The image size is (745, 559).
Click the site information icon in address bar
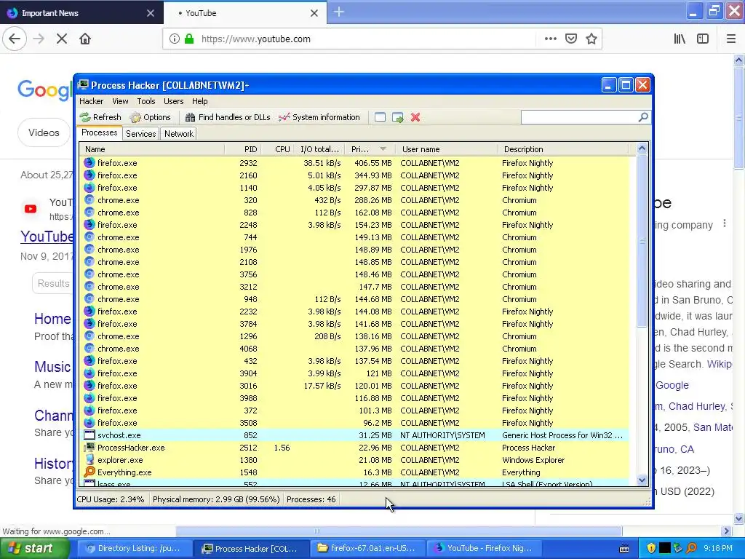(x=175, y=39)
